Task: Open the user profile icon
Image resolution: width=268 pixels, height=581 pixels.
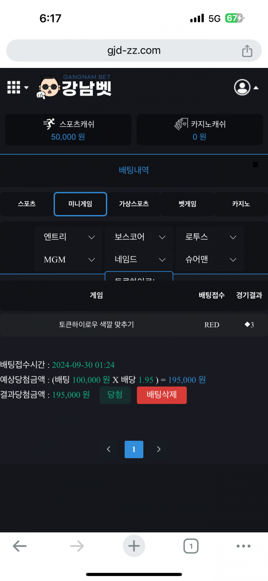Action: pos(243,87)
